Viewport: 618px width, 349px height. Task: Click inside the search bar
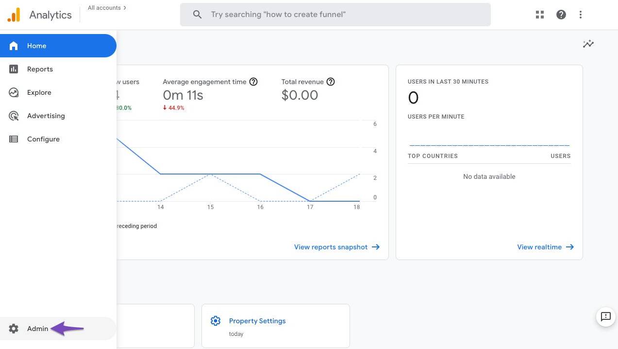335,14
